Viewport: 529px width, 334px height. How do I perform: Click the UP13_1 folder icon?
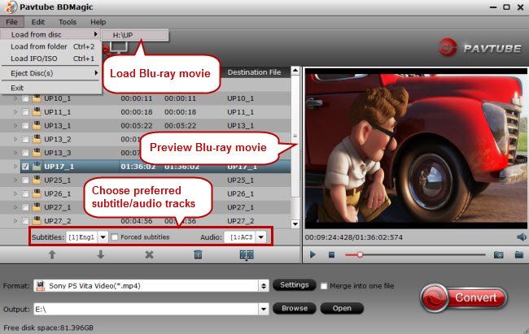point(37,125)
